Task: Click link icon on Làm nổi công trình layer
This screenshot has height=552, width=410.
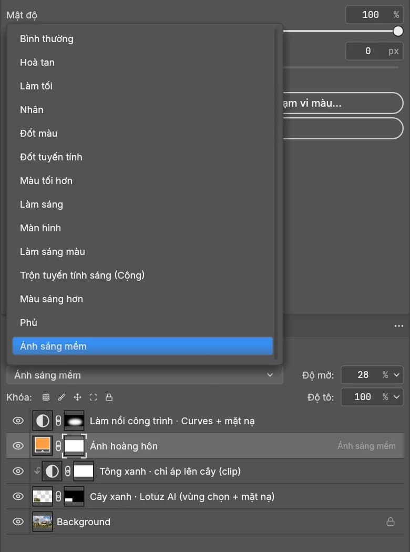Action: pyautogui.click(x=58, y=421)
